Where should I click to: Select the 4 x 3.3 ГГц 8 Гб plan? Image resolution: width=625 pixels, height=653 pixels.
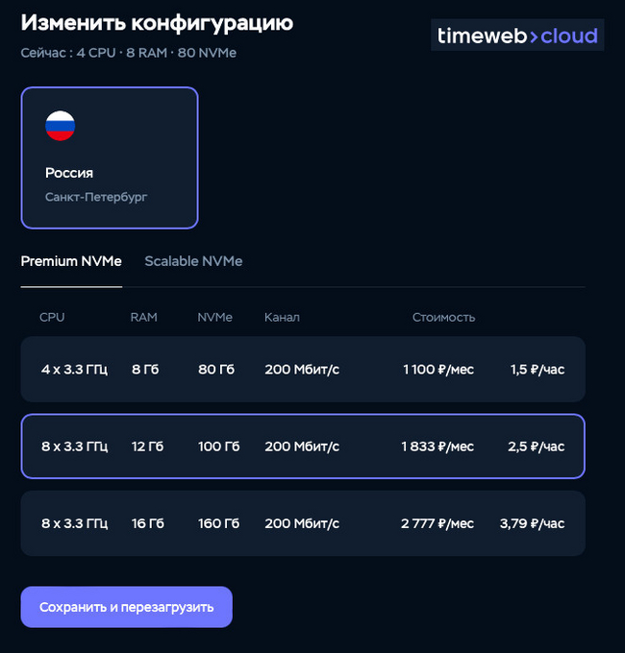click(302, 370)
